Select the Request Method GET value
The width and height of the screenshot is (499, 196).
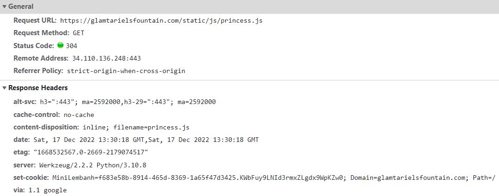tap(78, 33)
